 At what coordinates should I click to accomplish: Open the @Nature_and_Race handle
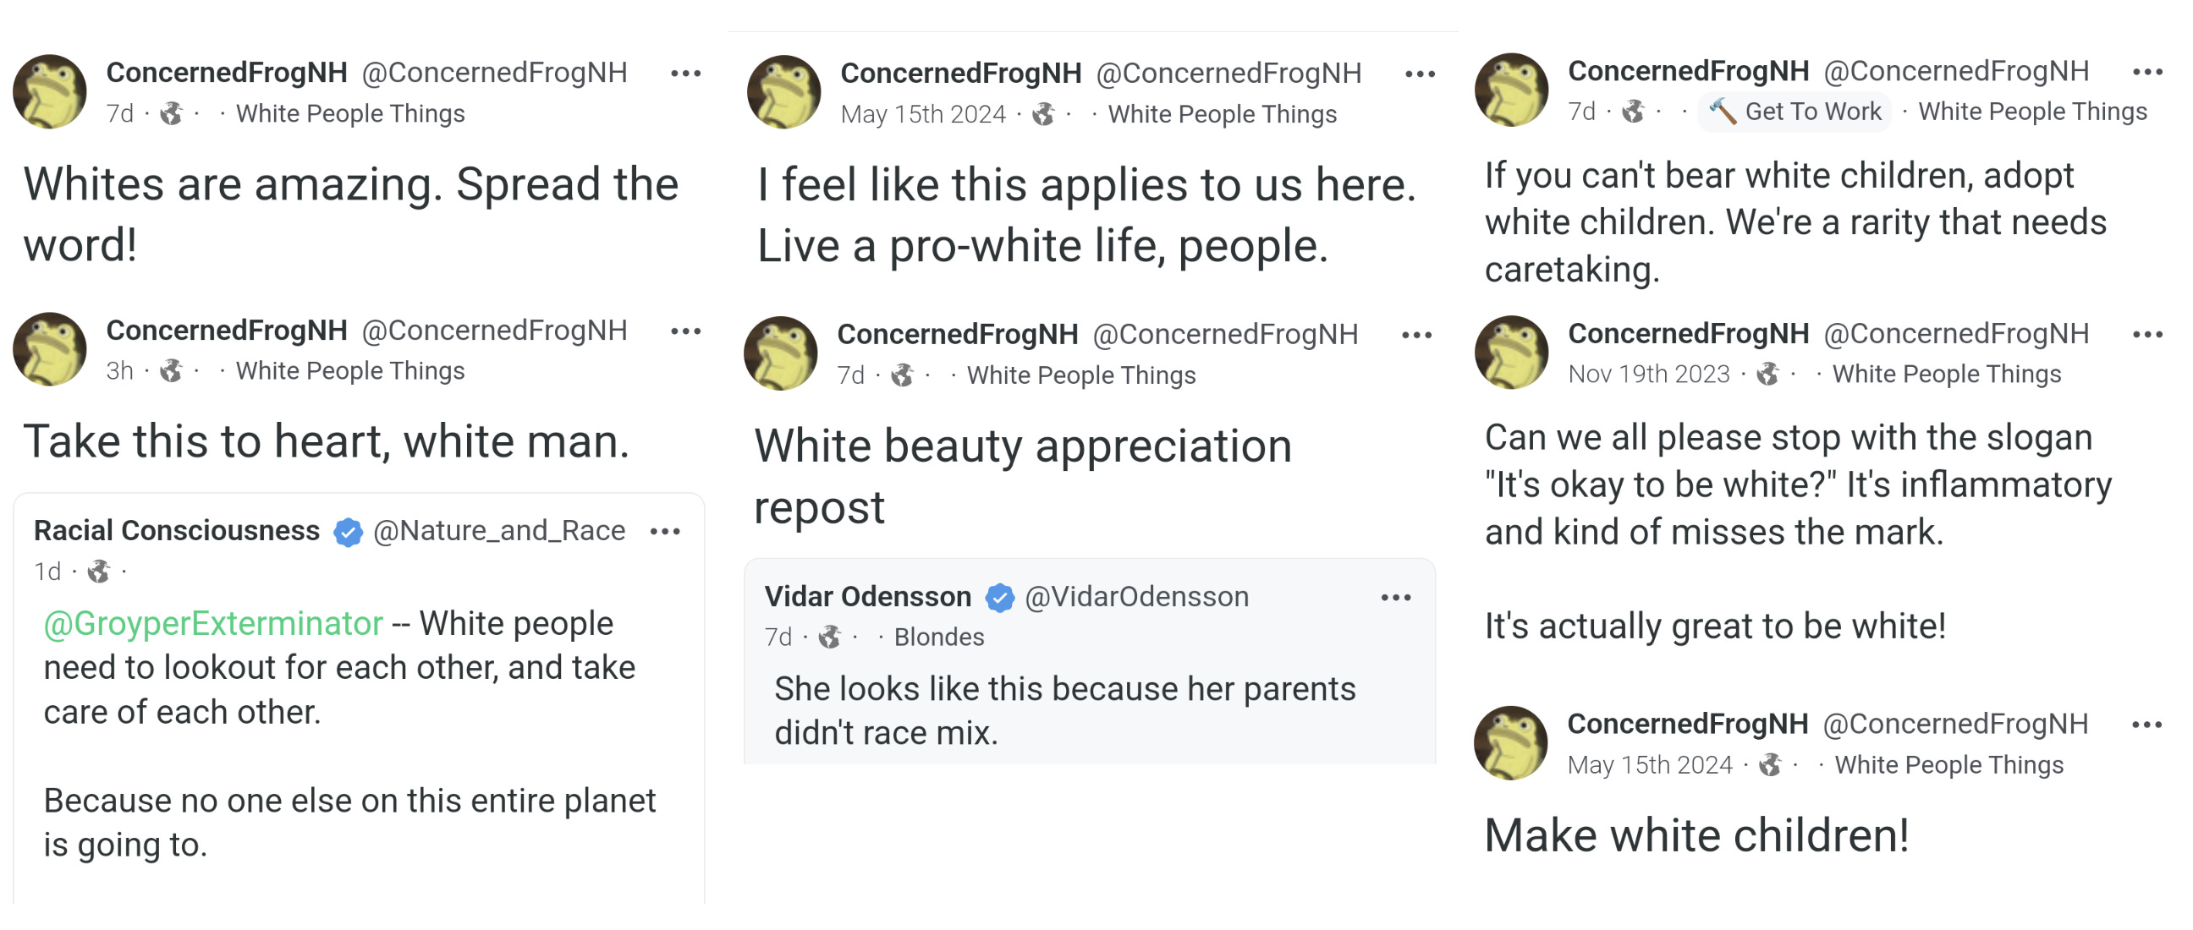tap(499, 531)
